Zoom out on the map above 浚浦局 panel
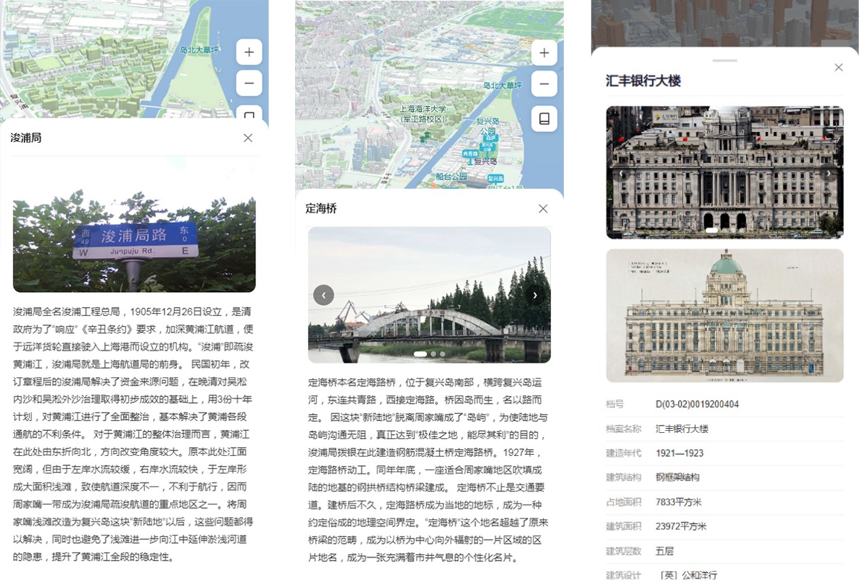The image size is (859, 581). 249,84
